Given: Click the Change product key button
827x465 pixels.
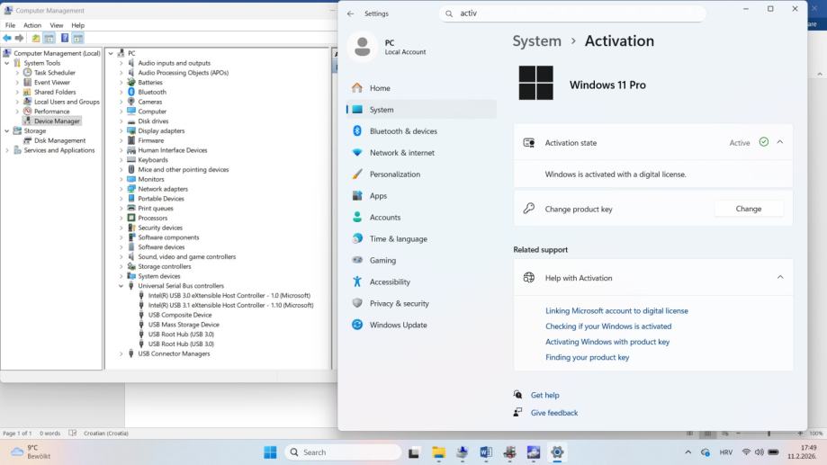Looking at the screenshot, I should (748, 209).
